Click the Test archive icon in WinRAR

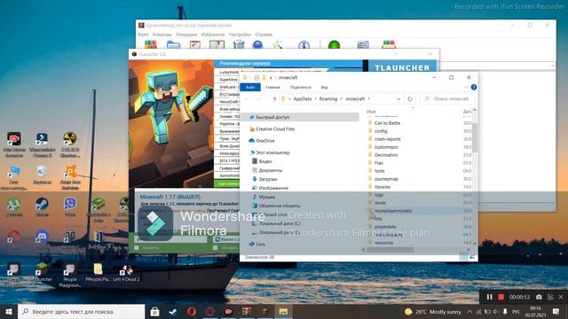tap(195, 44)
